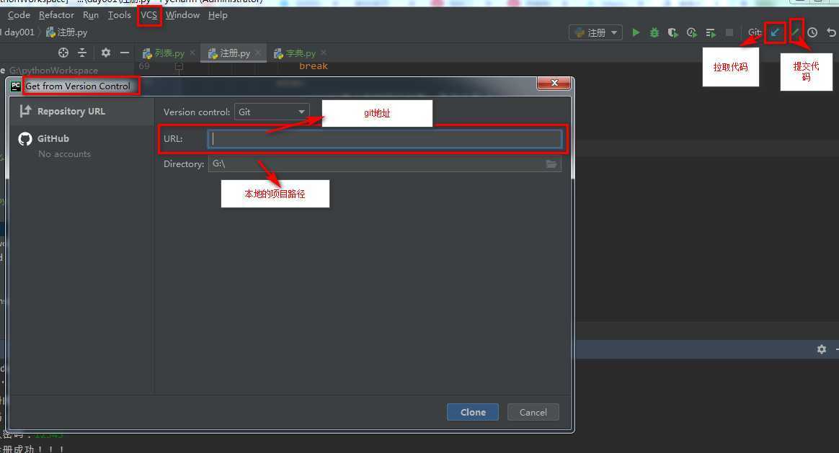This screenshot has width=839, height=453.
Task: Update project with the blue Git arrow icon
Action: [x=775, y=32]
